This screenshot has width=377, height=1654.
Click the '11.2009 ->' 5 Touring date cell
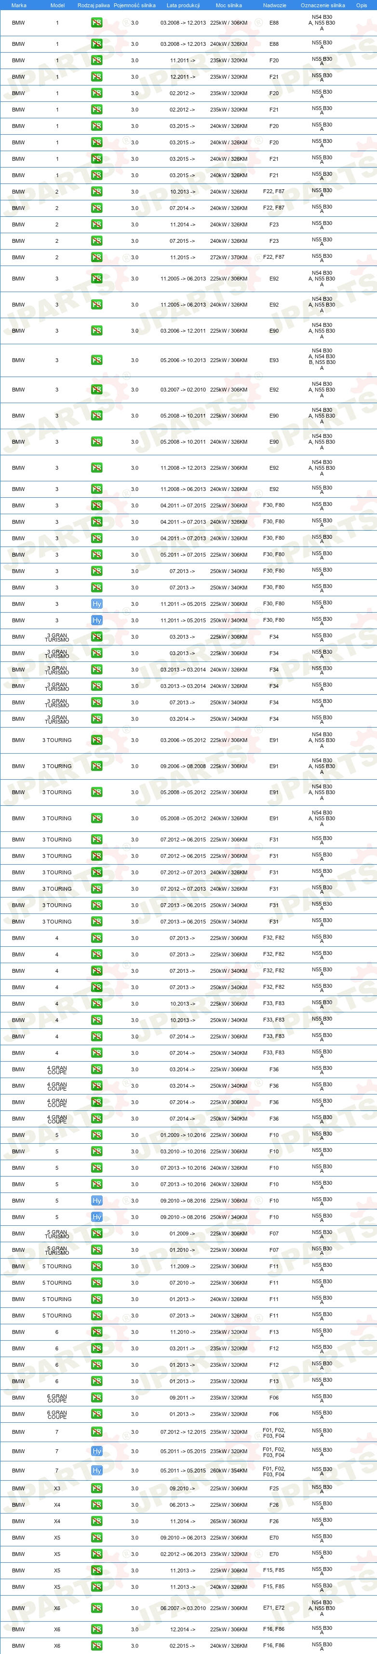click(183, 1266)
